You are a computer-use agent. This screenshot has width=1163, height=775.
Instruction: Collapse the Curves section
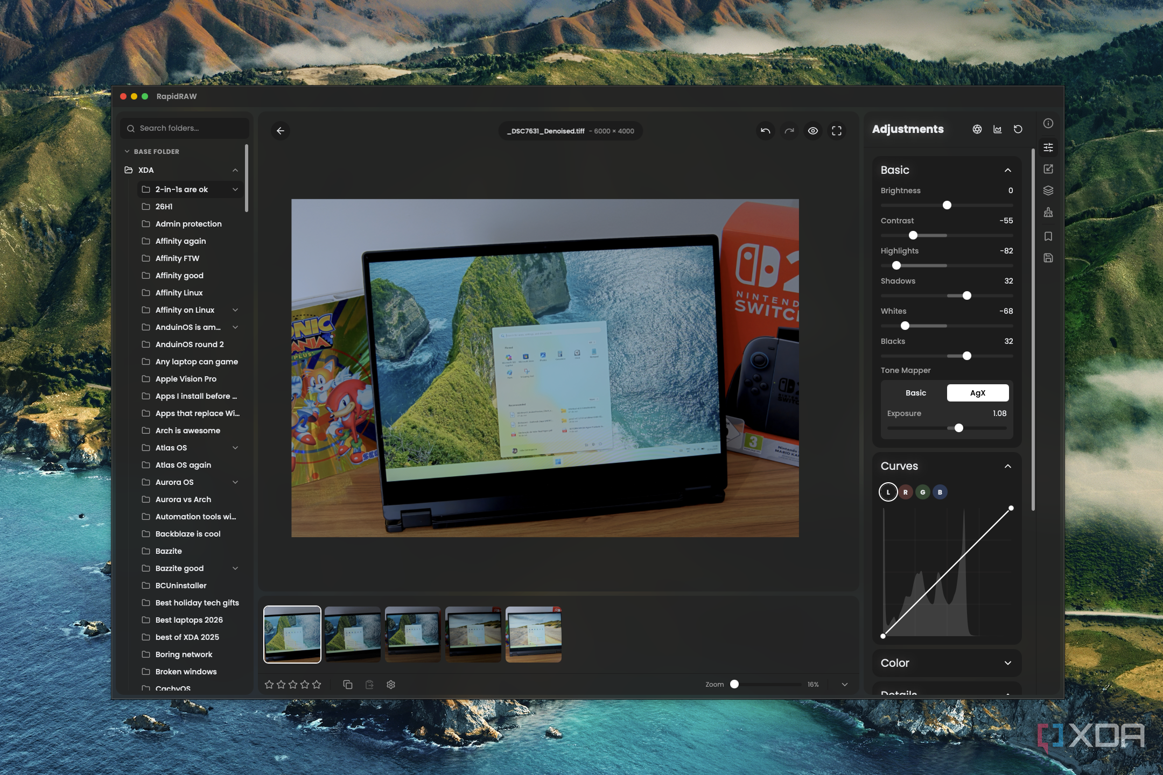pyautogui.click(x=1008, y=466)
